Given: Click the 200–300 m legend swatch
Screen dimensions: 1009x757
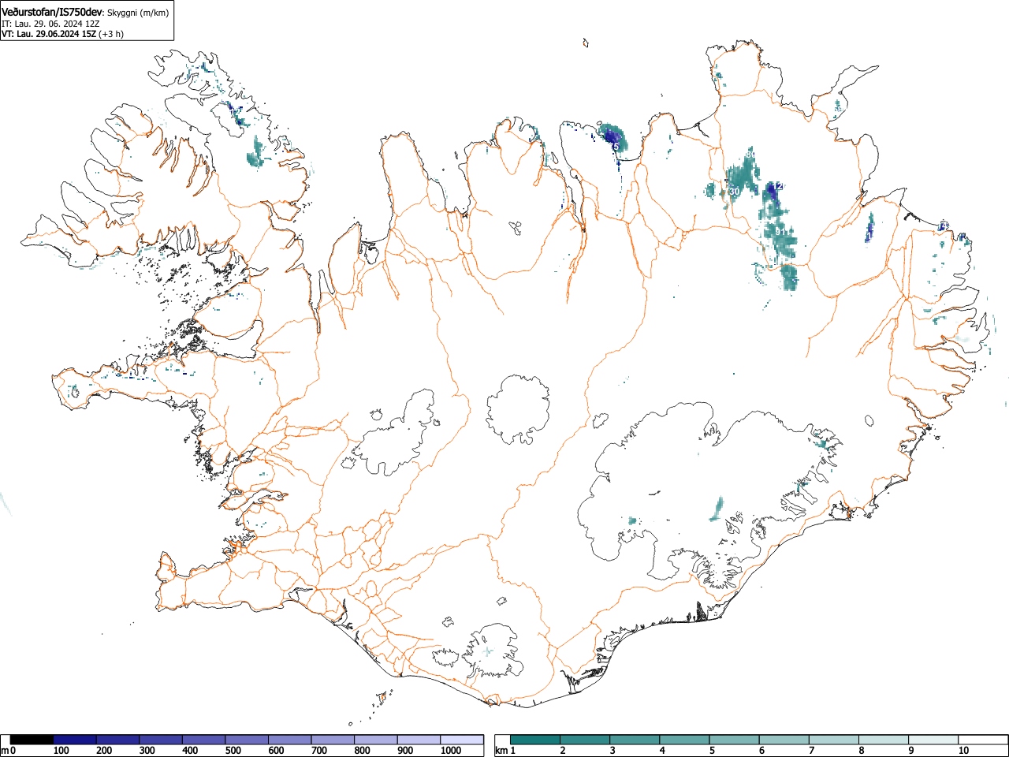Looking at the screenshot, I should tap(118, 740).
